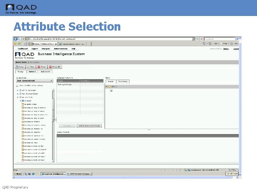Click the Query Home breadcrumb link
This screenshot has height=192, width=257.
(21, 62)
